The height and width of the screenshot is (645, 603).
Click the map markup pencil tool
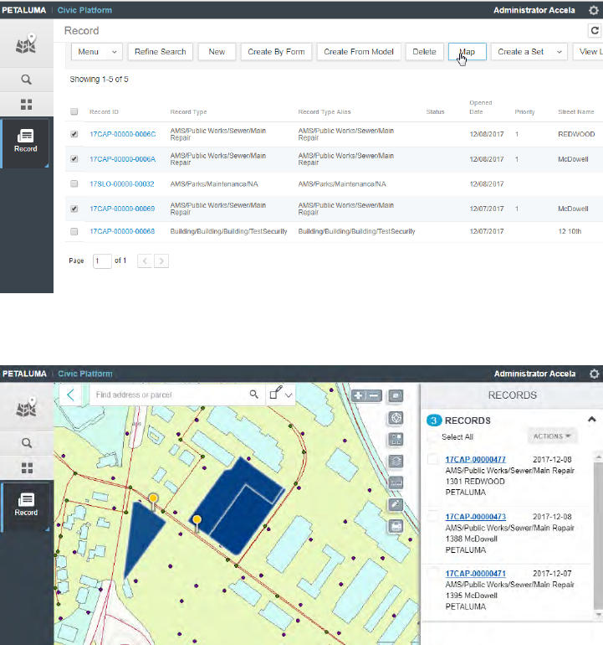point(396,504)
